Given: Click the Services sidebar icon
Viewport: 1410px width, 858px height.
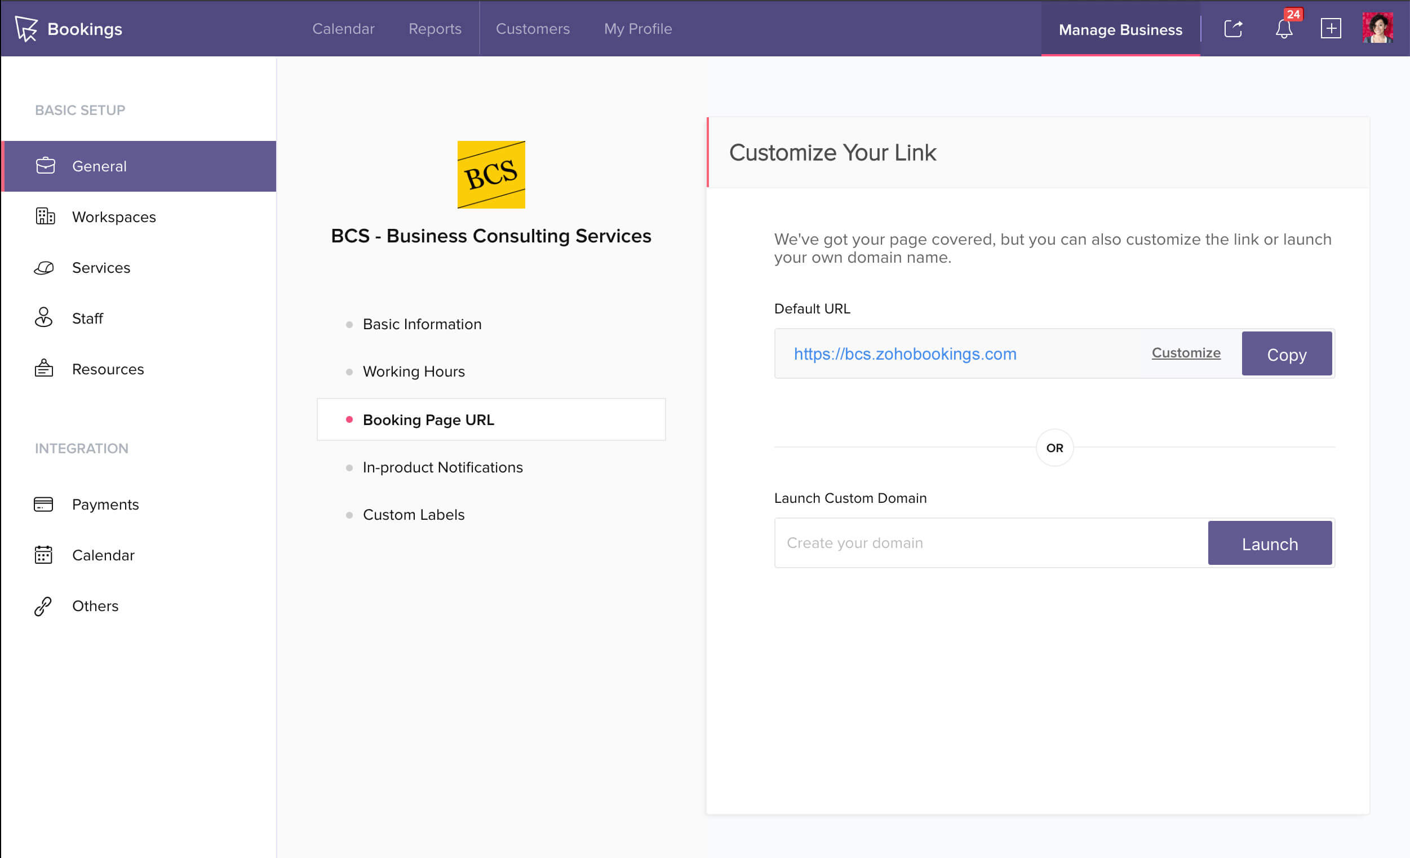Looking at the screenshot, I should click(x=45, y=267).
